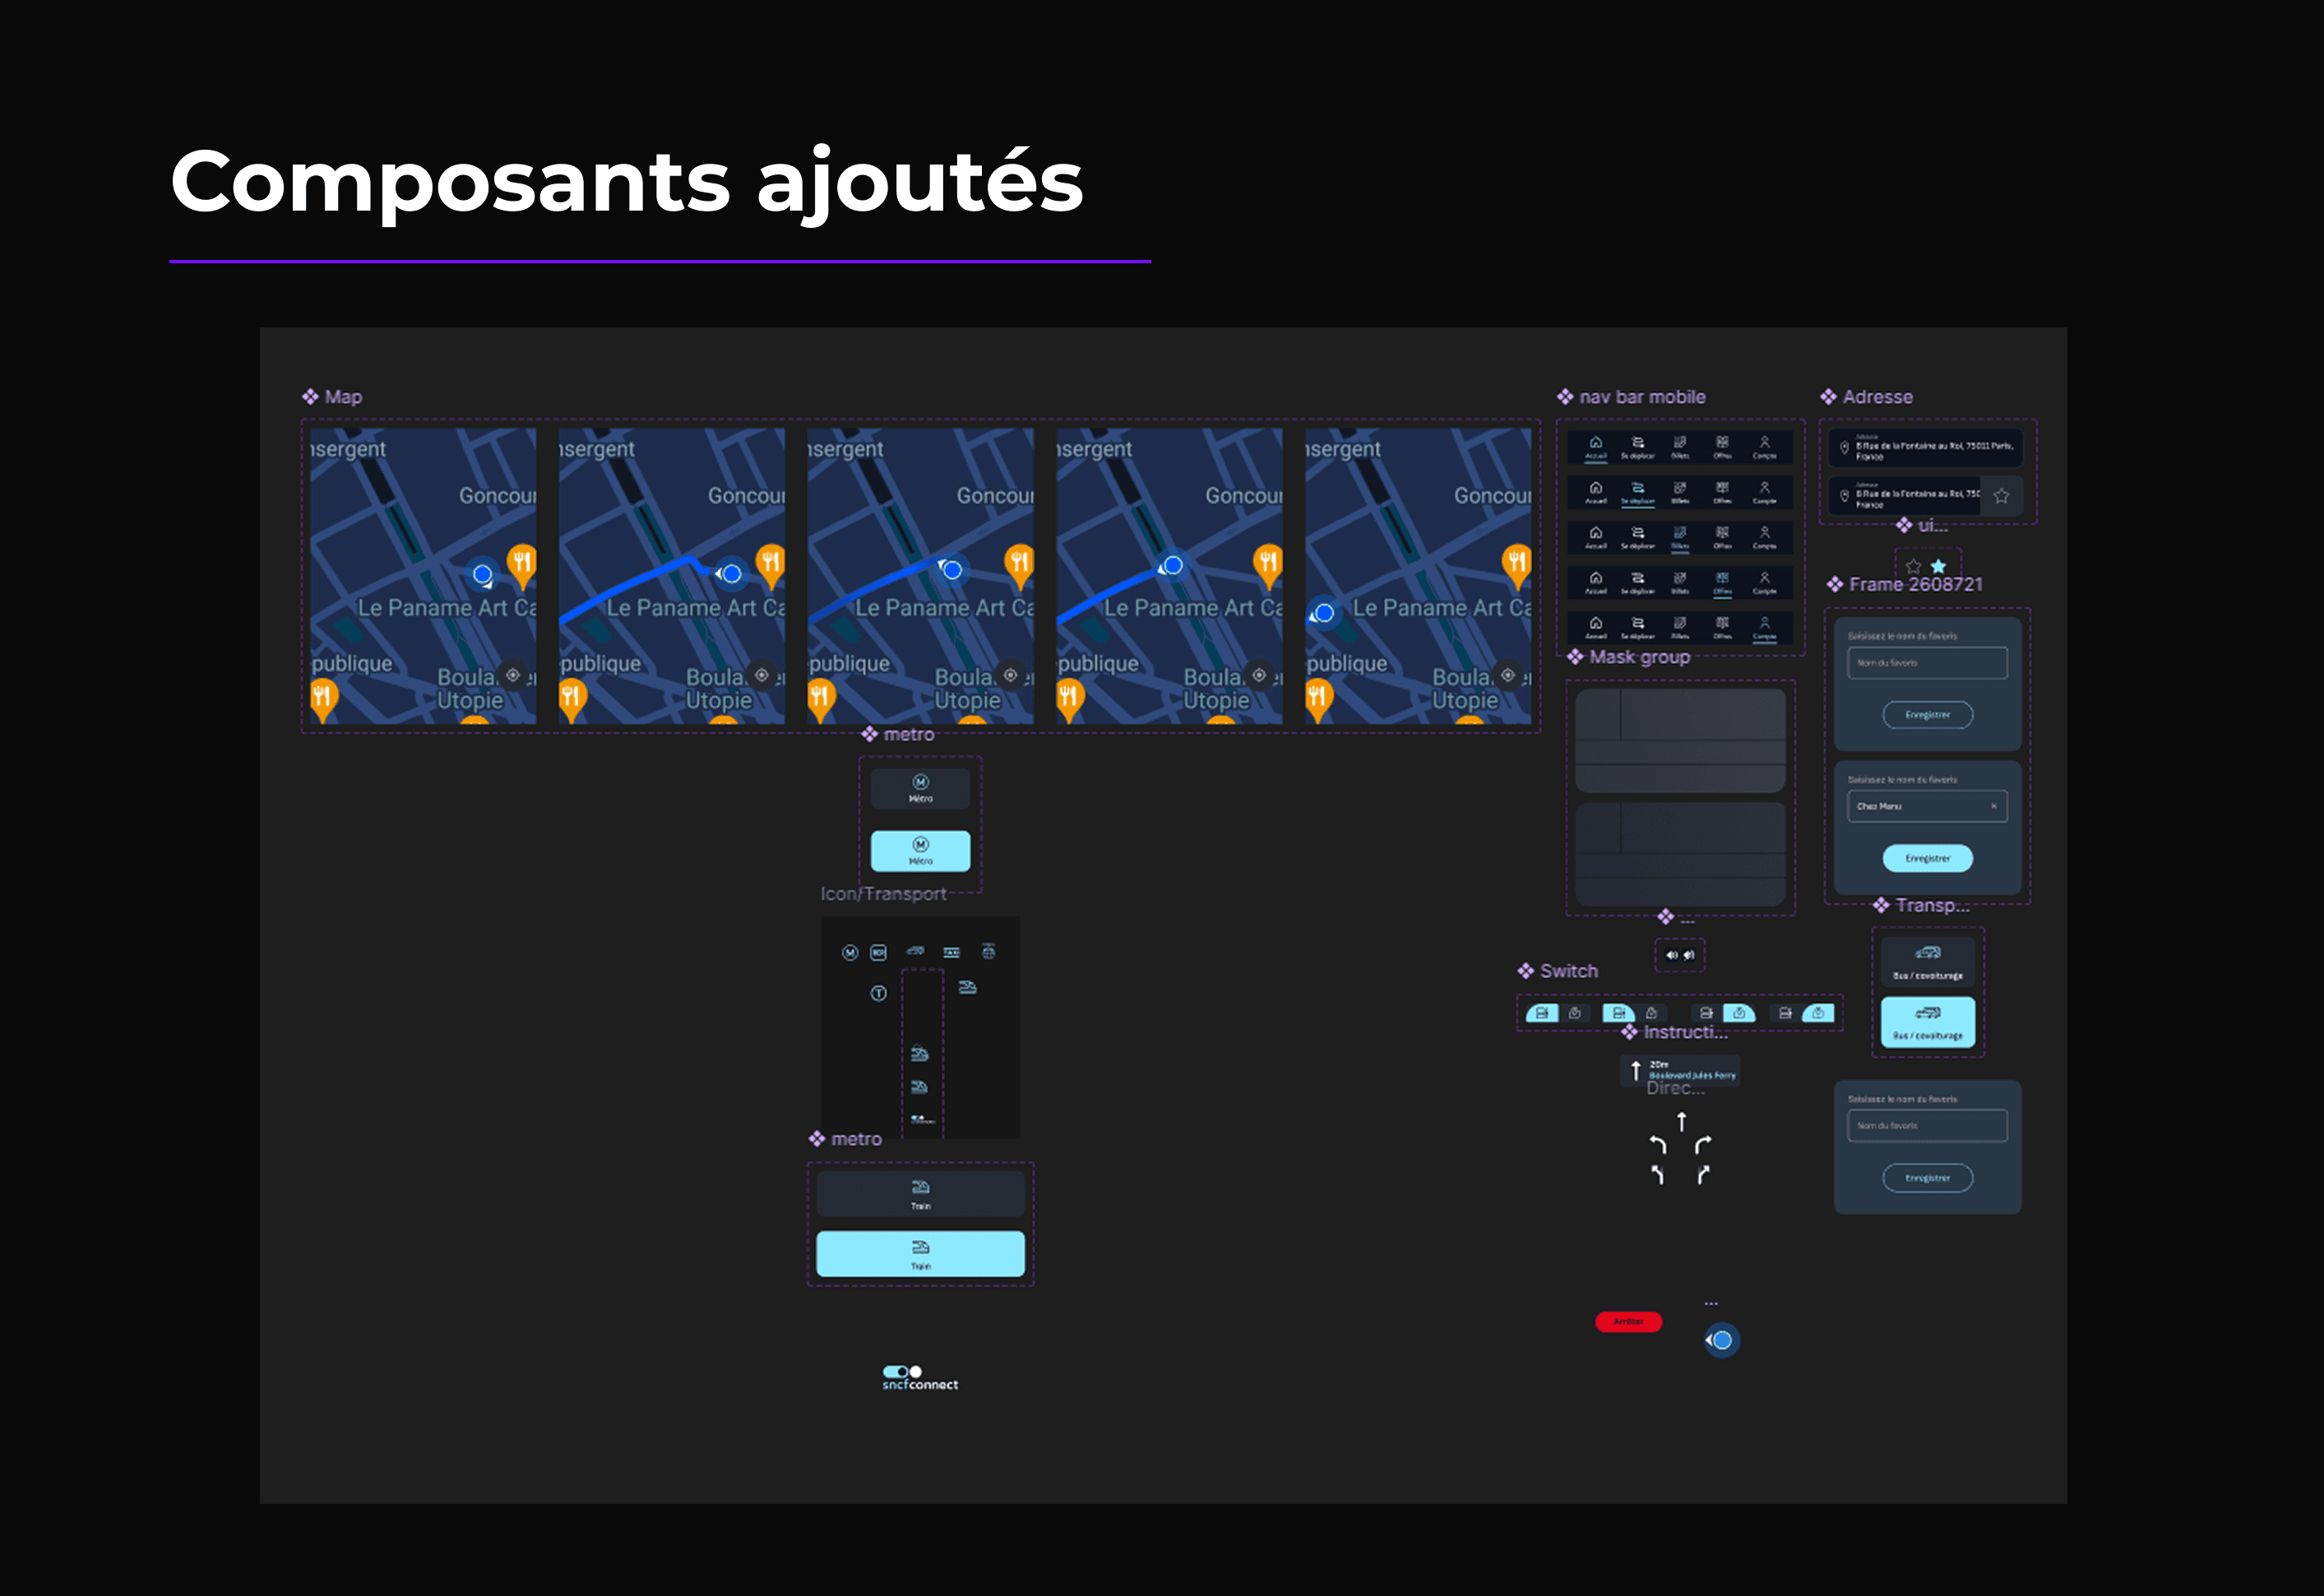Viewport: 2324px width, 1596px height.
Task: Click the red Arrêter button
Action: coord(1628,1322)
